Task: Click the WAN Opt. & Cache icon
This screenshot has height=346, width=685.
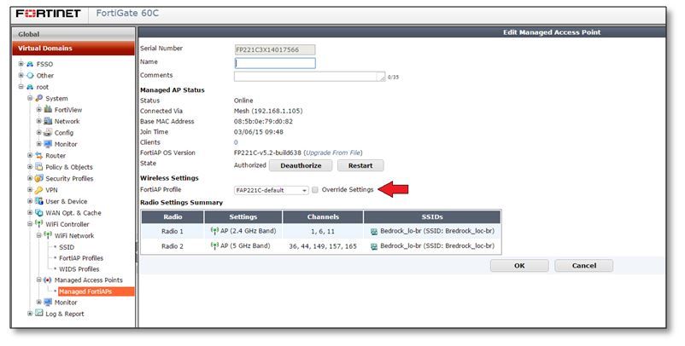Action: click(39, 213)
